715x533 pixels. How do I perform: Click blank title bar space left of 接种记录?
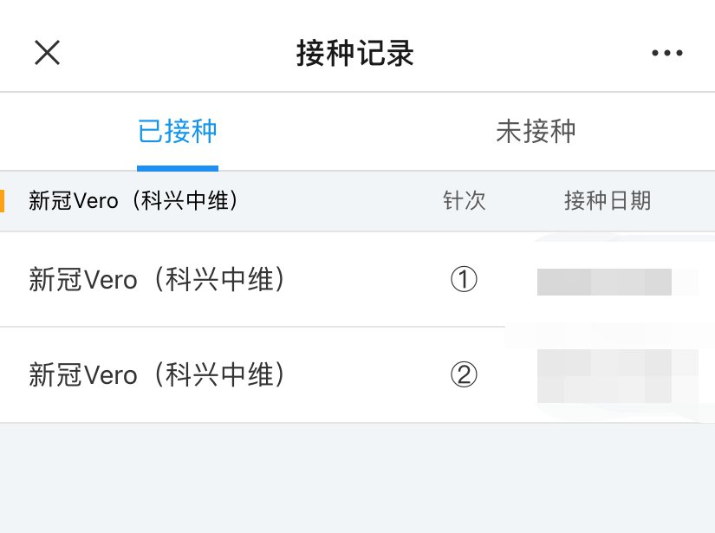point(173,53)
